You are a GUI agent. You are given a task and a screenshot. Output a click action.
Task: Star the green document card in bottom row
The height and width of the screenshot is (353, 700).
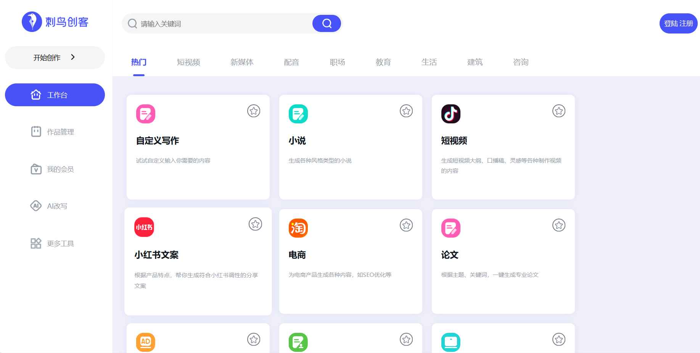[x=406, y=339]
